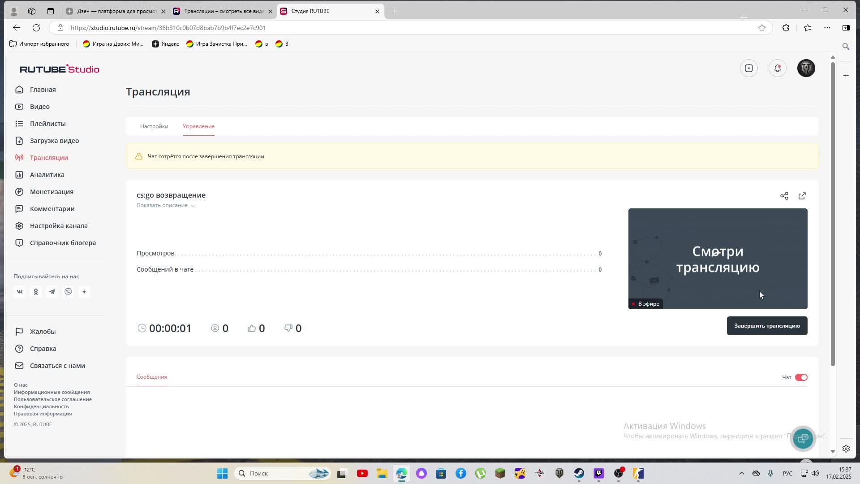Open the Telegram social icon
860x484 pixels.
pos(52,292)
